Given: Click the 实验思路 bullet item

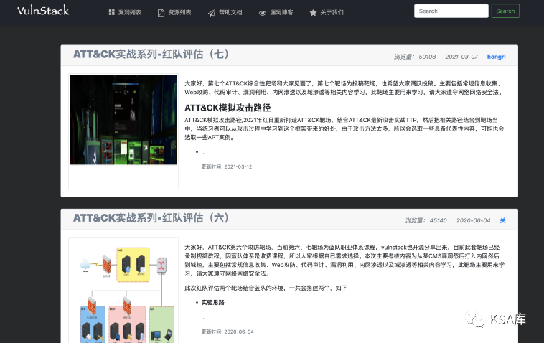Looking at the screenshot, I should 212,302.
